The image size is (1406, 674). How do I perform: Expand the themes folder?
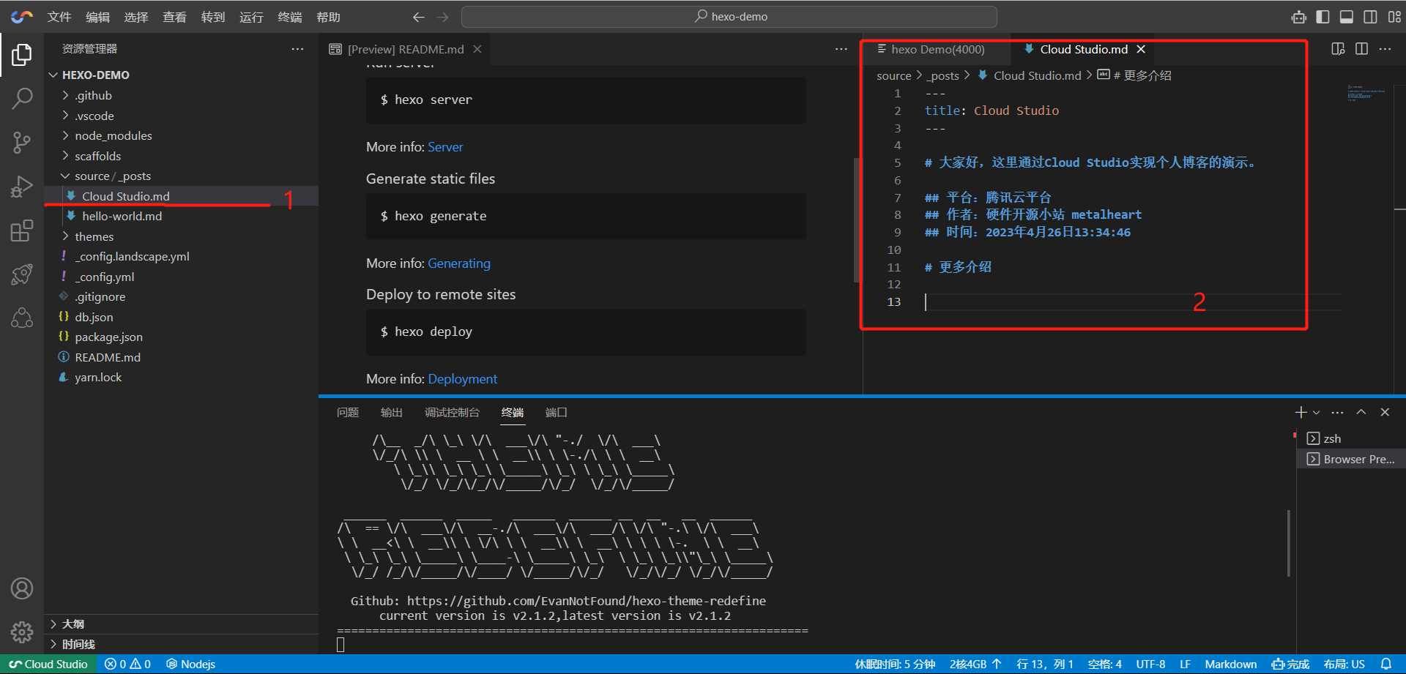tap(66, 236)
